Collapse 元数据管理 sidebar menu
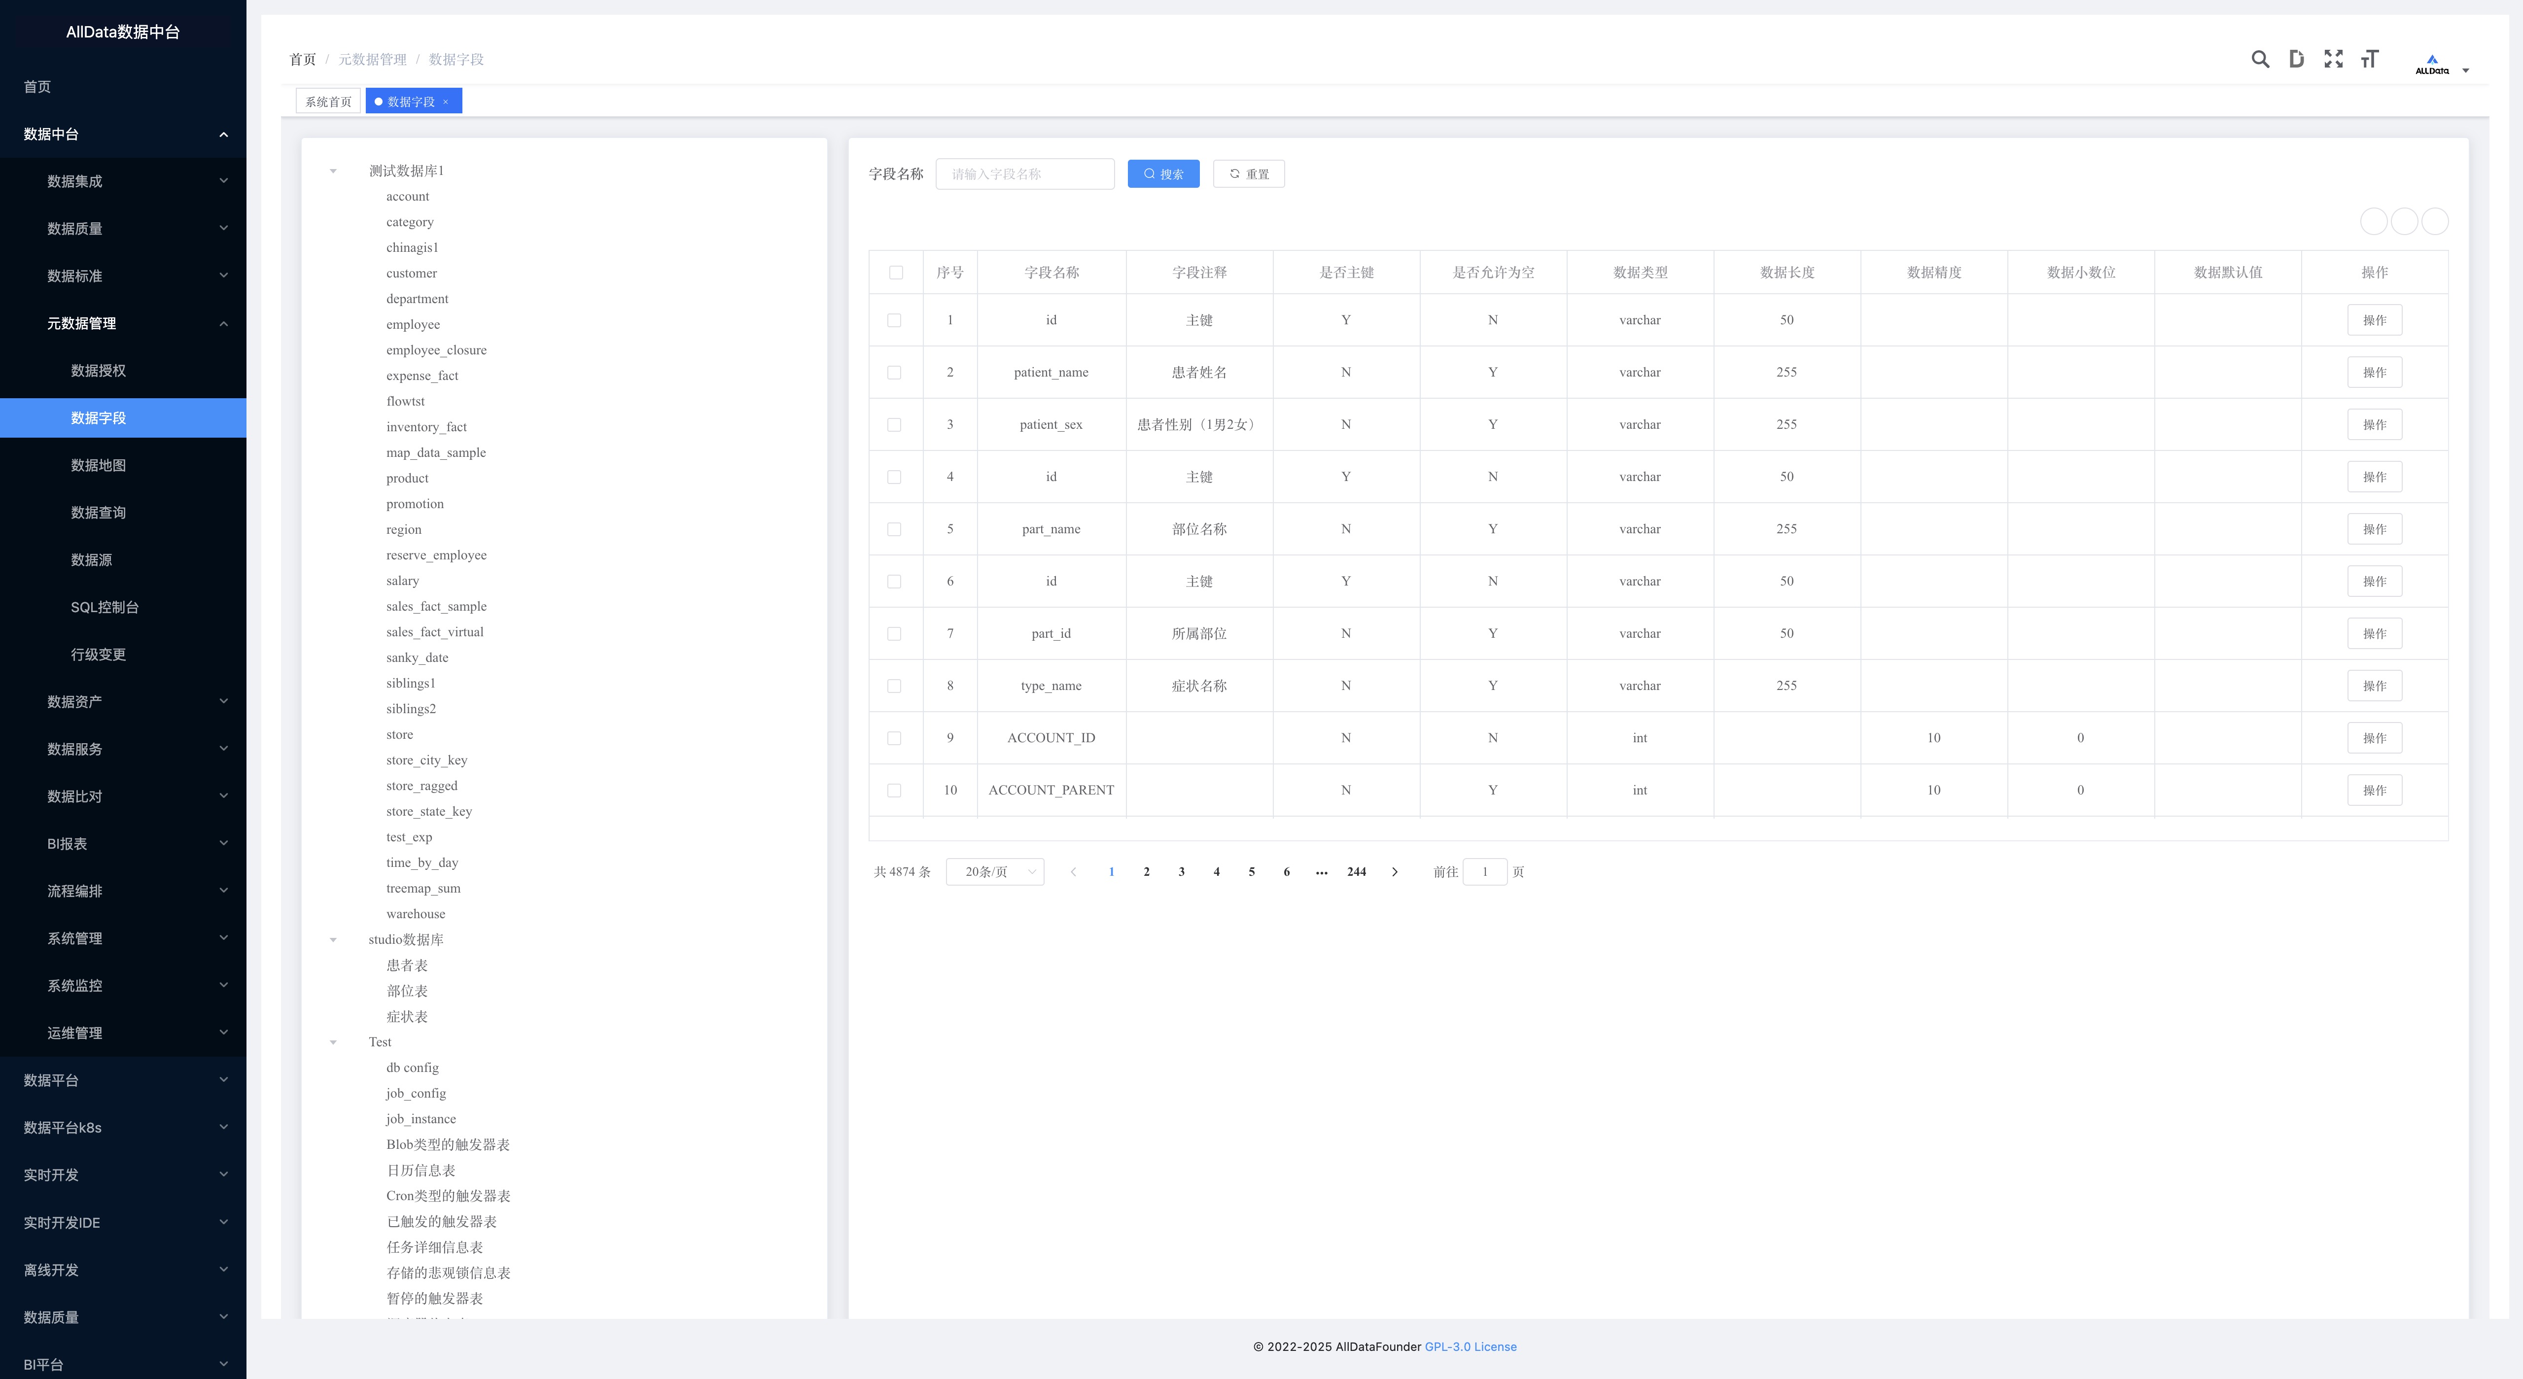The height and width of the screenshot is (1379, 2523). coord(123,323)
